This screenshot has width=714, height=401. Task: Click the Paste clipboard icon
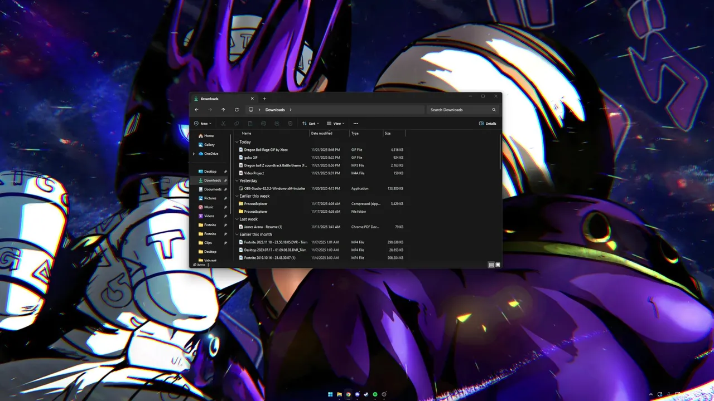tap(250, 124)
